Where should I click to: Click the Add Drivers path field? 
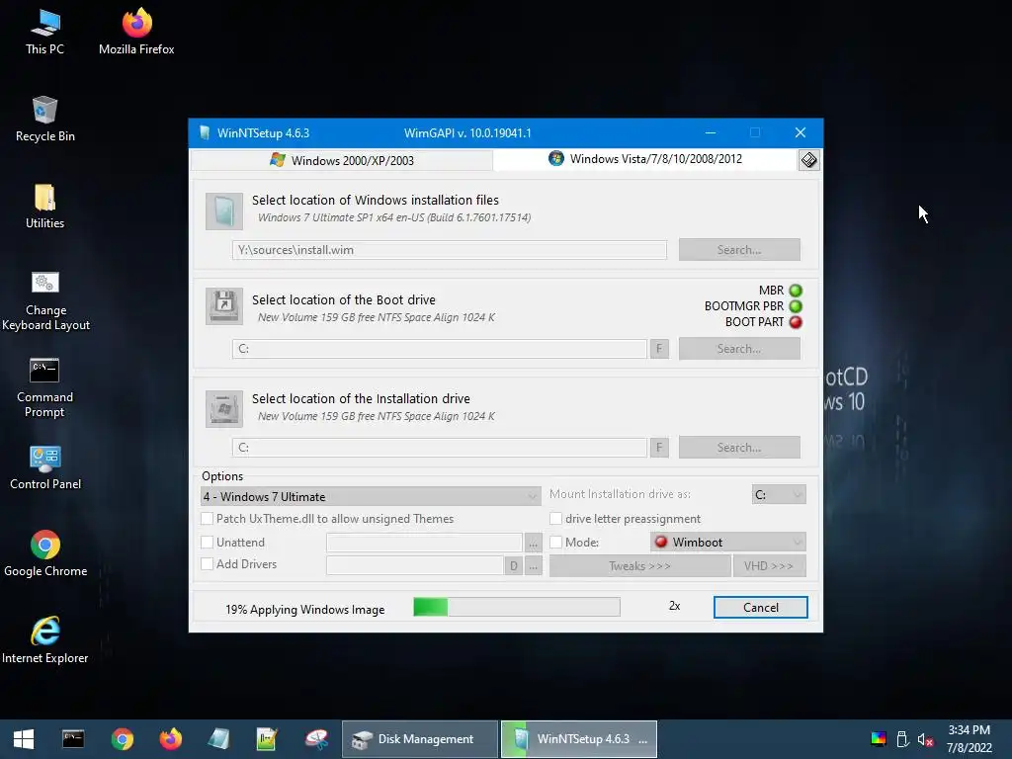pyautogui.click(x=415, y=565)
